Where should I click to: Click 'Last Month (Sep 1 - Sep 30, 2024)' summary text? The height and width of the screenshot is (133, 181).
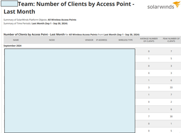click(x=50, y=23)
